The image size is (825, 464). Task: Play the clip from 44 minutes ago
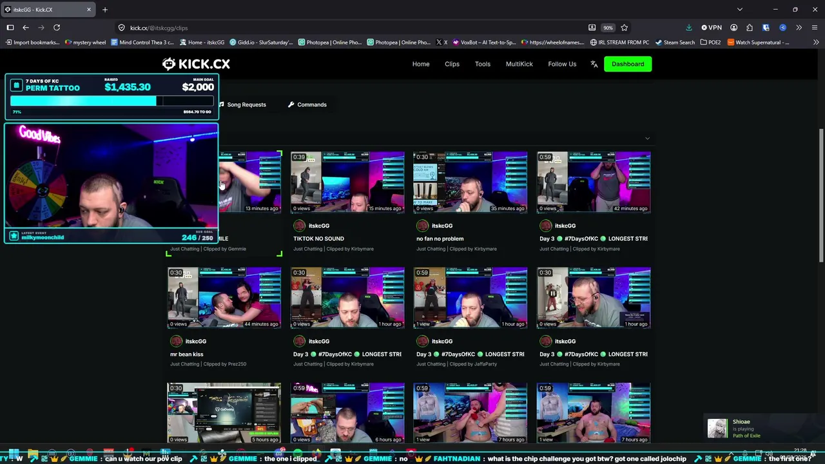[x=224, y=298]
